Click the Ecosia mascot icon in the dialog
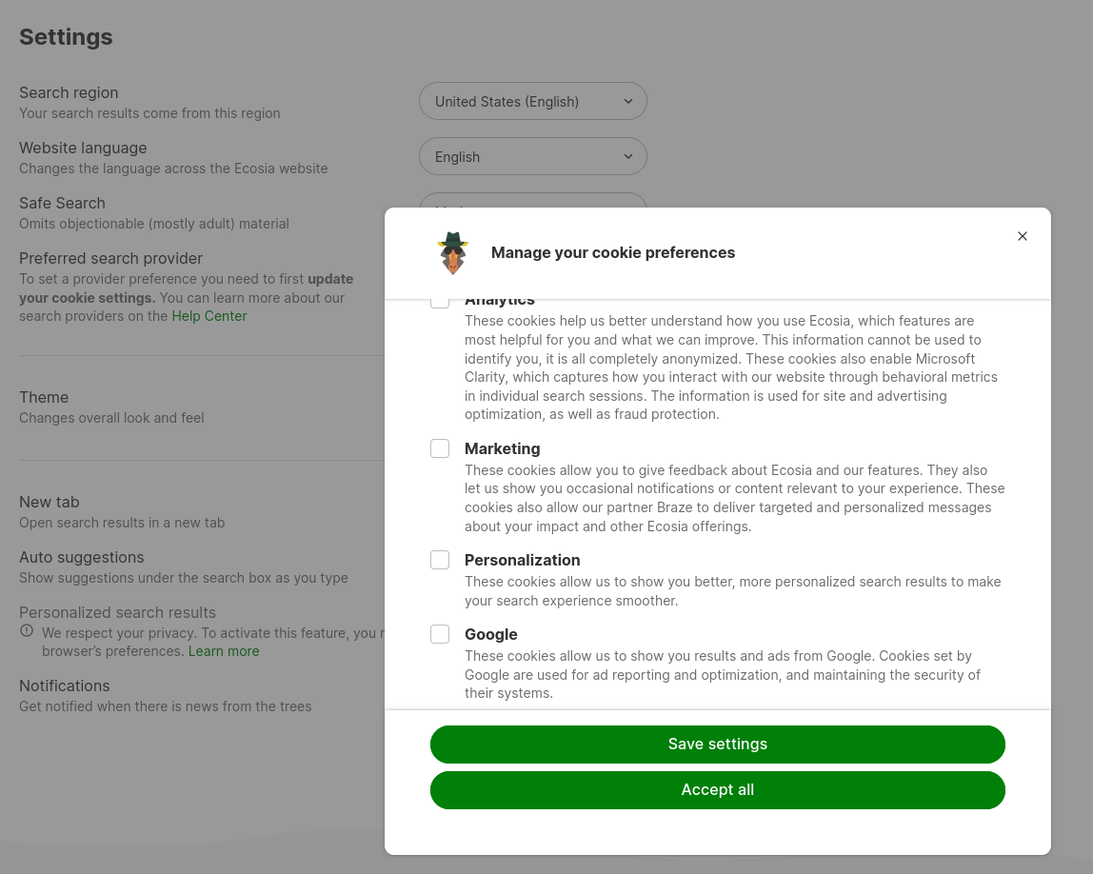 pos(453,252)
